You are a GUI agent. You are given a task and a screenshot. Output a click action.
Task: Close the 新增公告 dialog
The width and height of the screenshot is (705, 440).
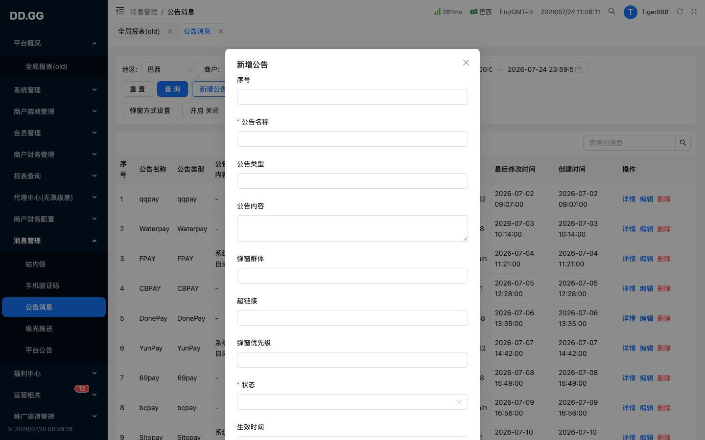pyautogui.click(x=466, y=63)
